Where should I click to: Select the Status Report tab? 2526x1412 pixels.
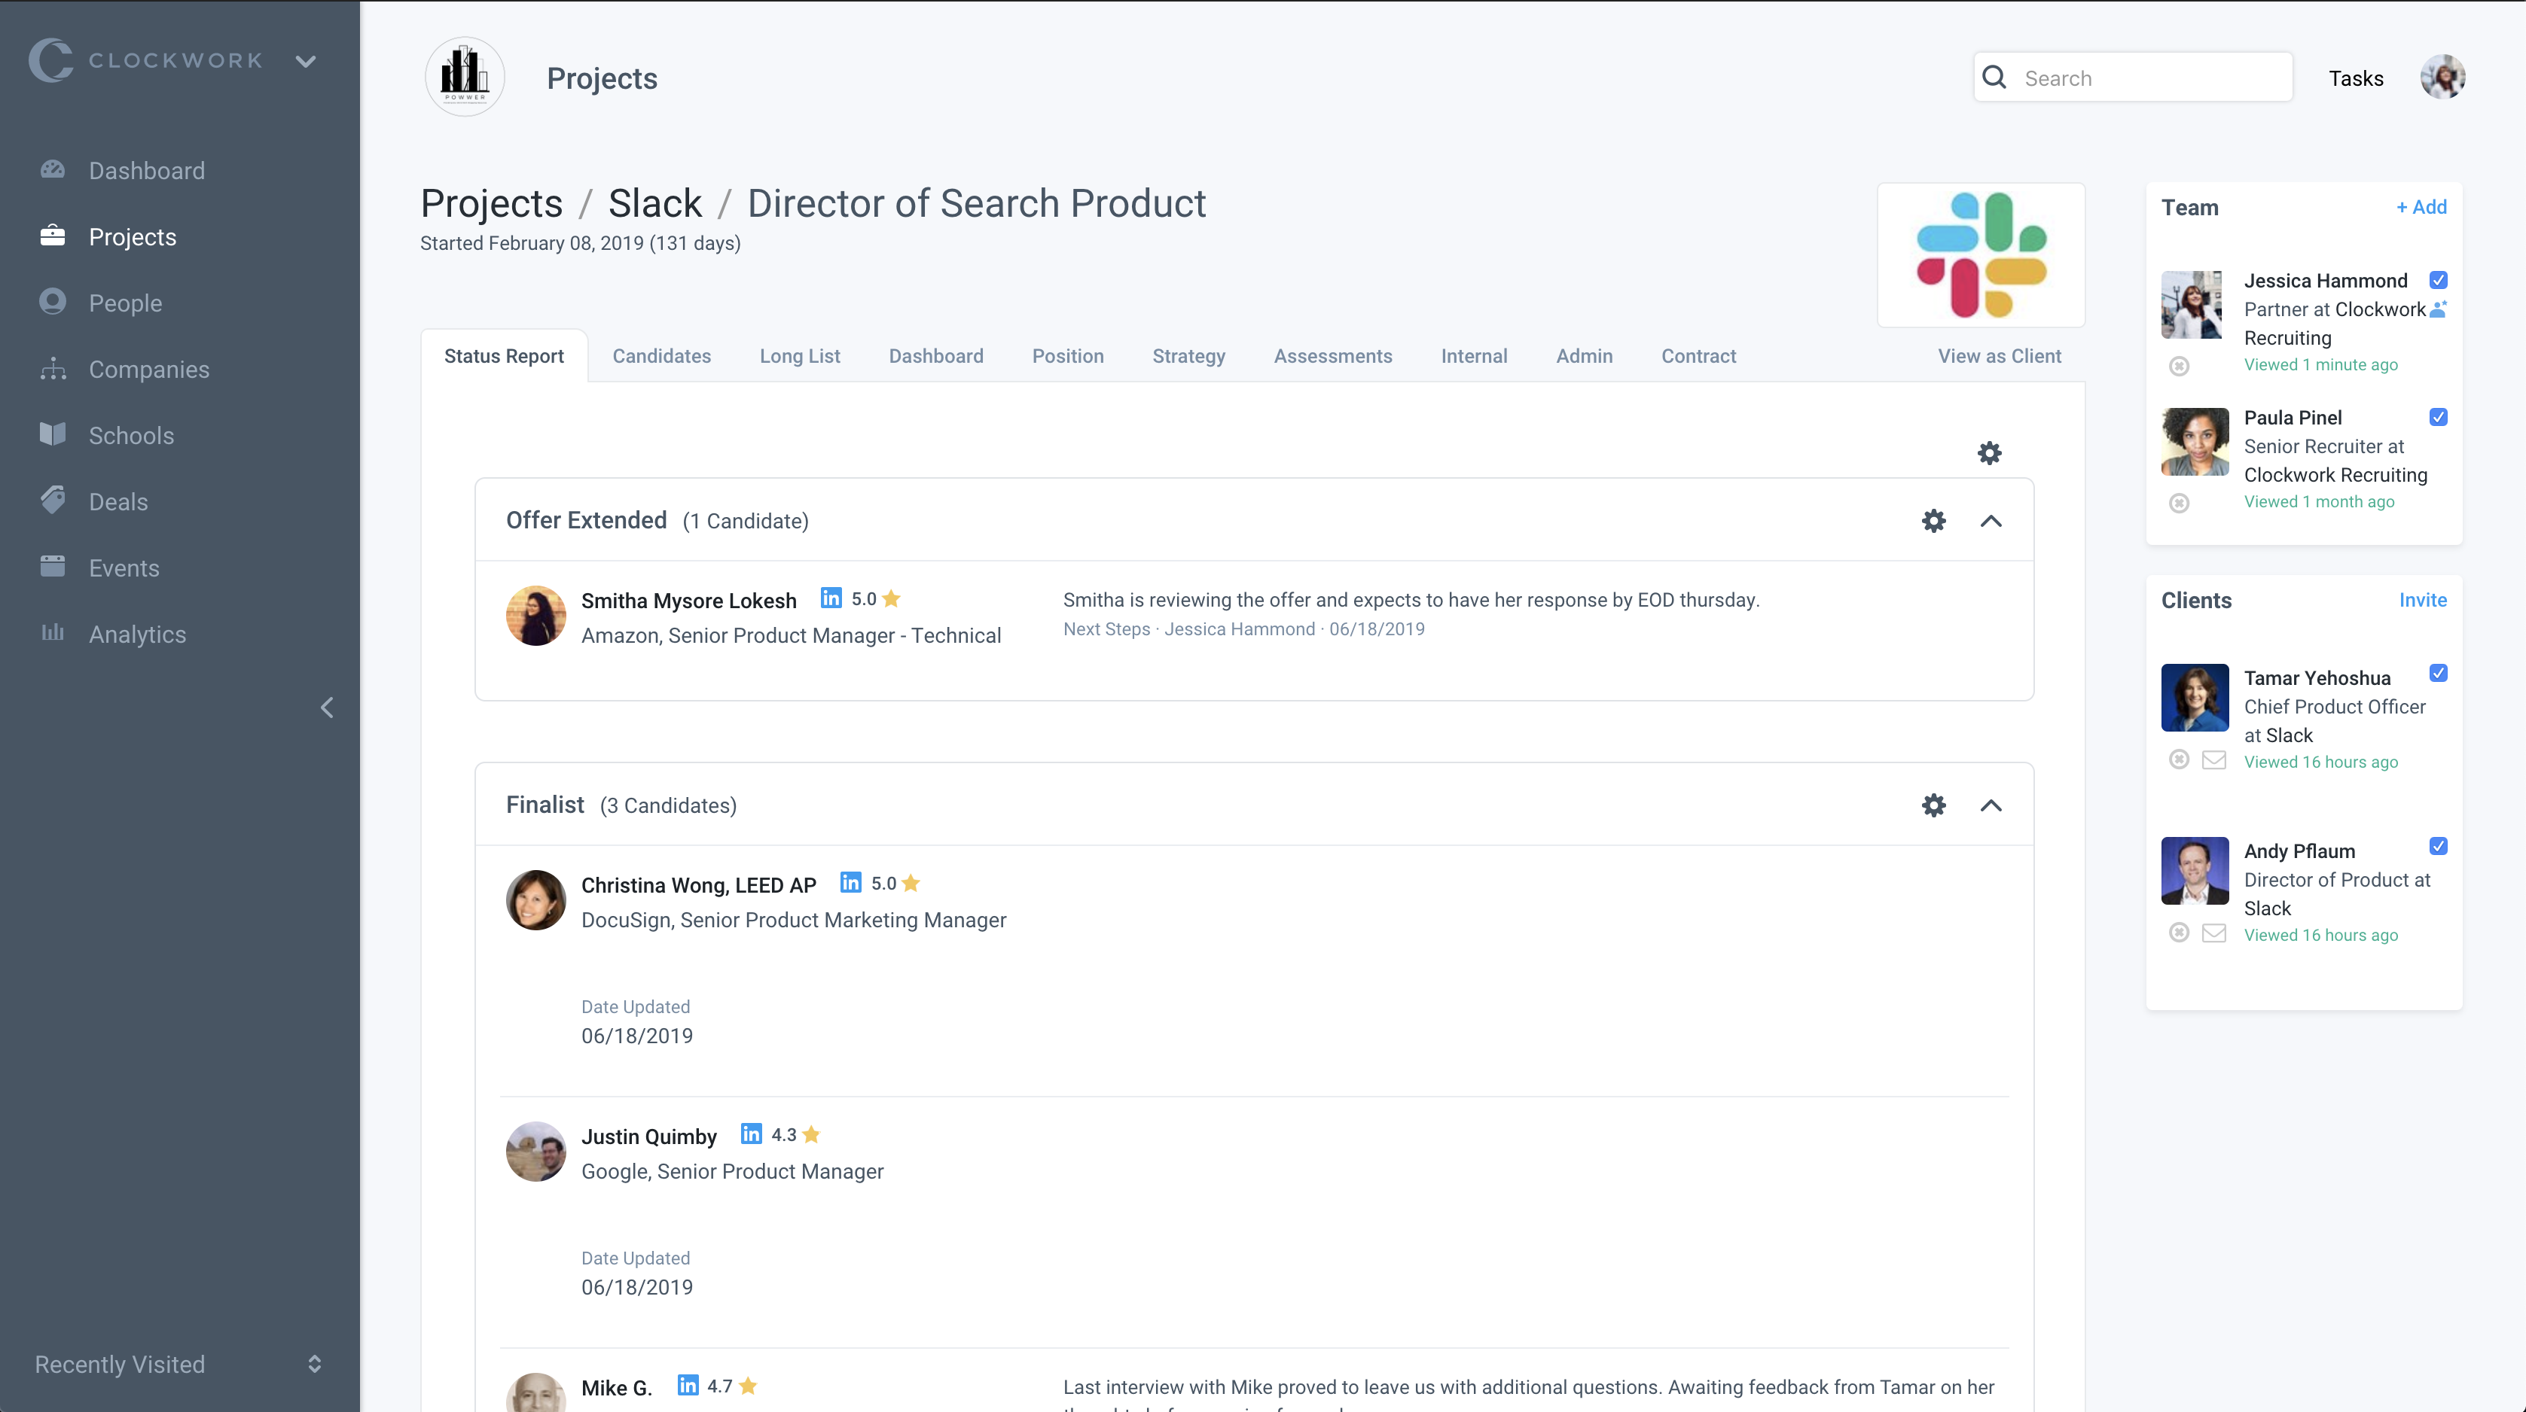[x=504, y=356]
